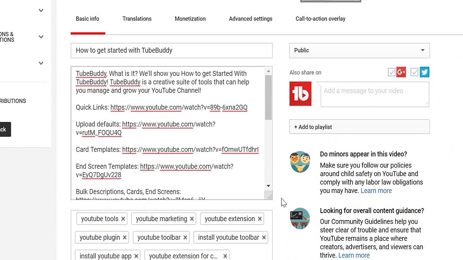463x260 pixels.
Task: Switch to the Basic info tab
Action: click(x=88, y=19)
